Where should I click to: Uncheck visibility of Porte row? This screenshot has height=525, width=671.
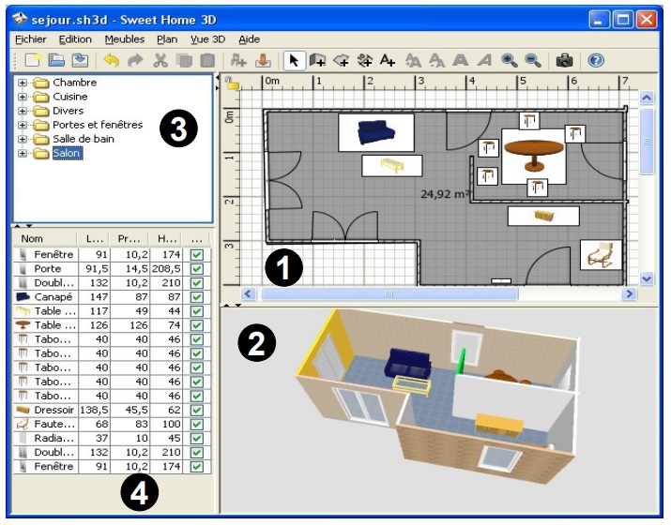tap(197, 269)
